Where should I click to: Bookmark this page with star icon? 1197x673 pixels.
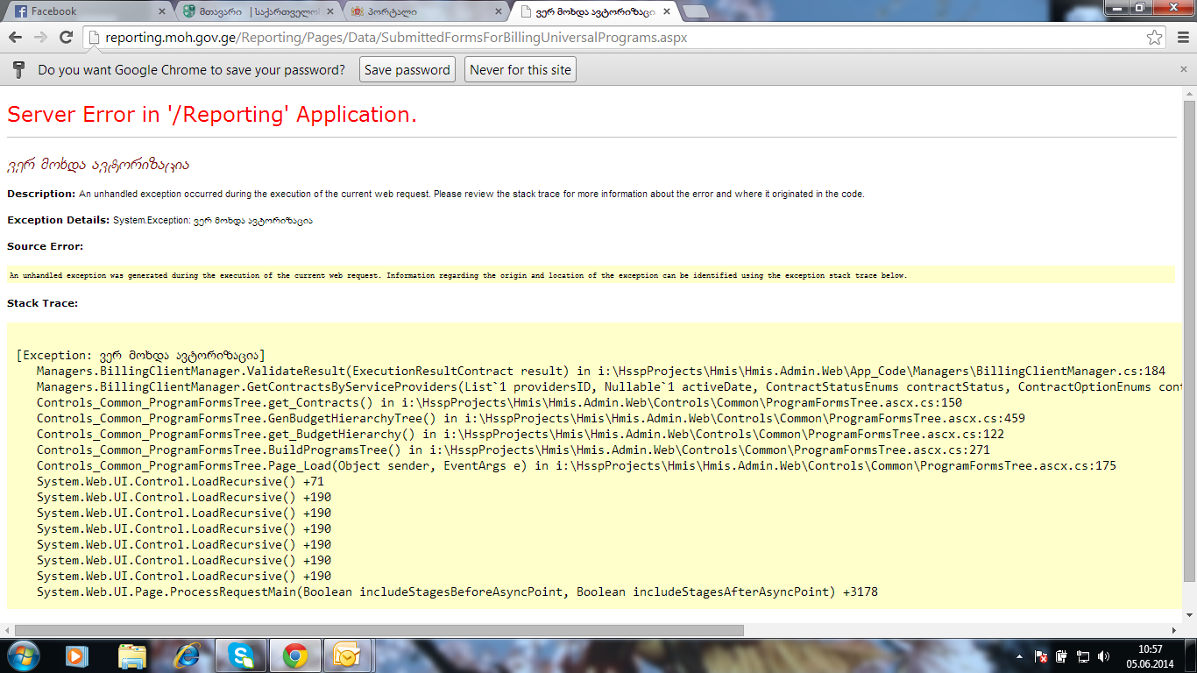tap(1155, 38)
